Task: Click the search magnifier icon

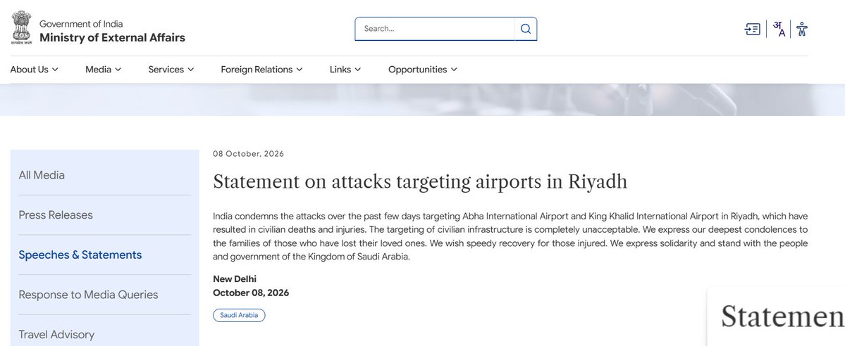Action: [x=526, y=29]
